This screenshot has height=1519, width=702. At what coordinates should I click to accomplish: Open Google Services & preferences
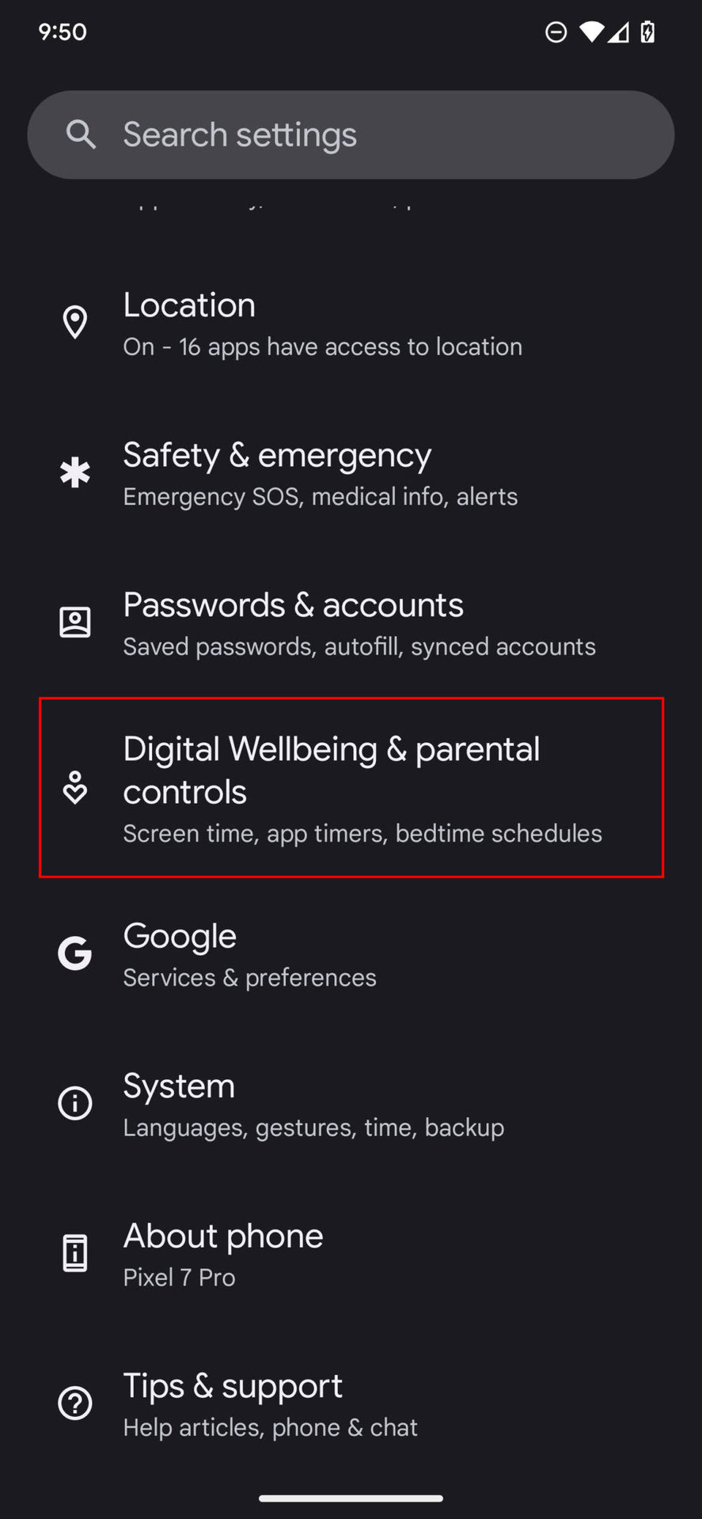(x=351, y=954)
